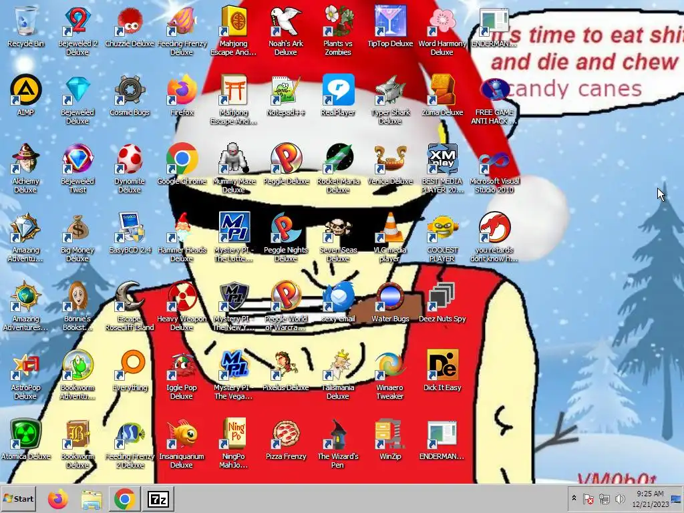Screen dimensions: 684x513
Task: Select the Rocket Mania Deluxe icon
Action: click(x=338, y=168)
